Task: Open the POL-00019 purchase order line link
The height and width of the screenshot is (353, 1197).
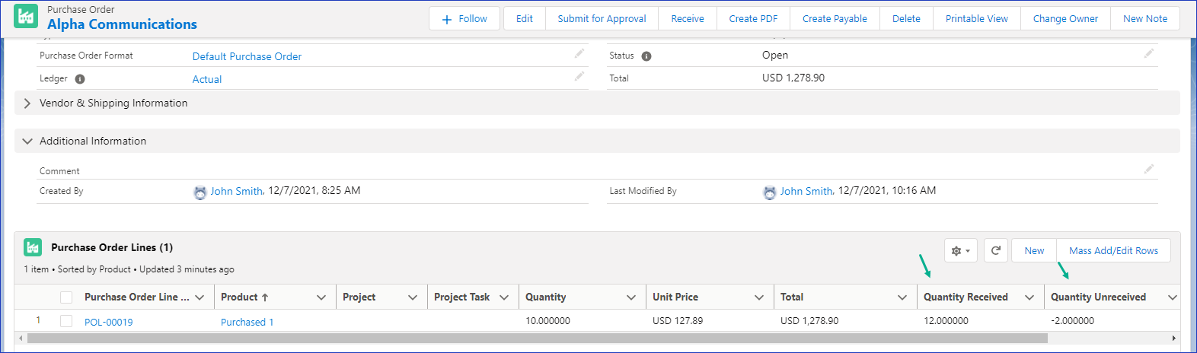Action: (108, 322)
